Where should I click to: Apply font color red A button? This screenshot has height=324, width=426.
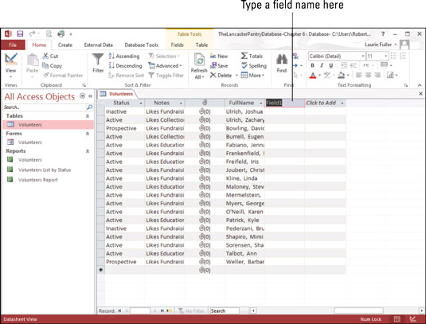click(313, 76)
